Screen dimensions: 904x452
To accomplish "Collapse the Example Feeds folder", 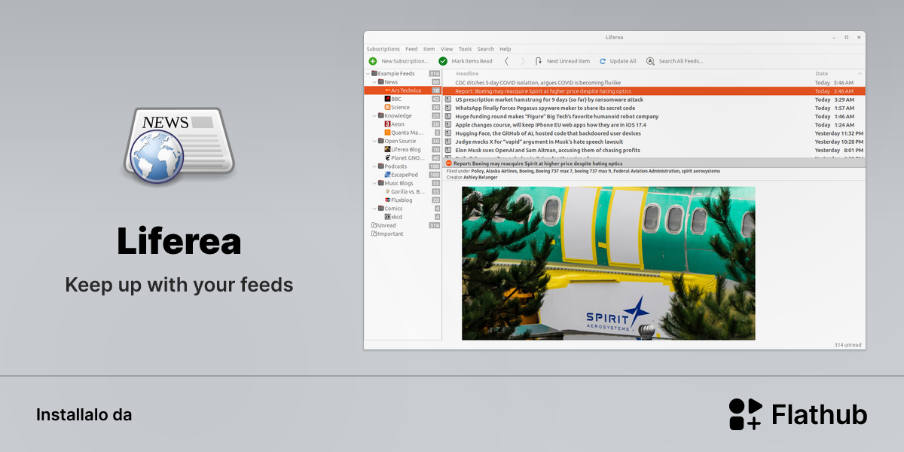I will 368,74.
